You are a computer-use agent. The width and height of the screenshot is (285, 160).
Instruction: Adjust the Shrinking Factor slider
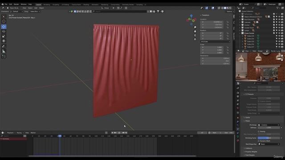pyautogui.click(x=269, y=138)
